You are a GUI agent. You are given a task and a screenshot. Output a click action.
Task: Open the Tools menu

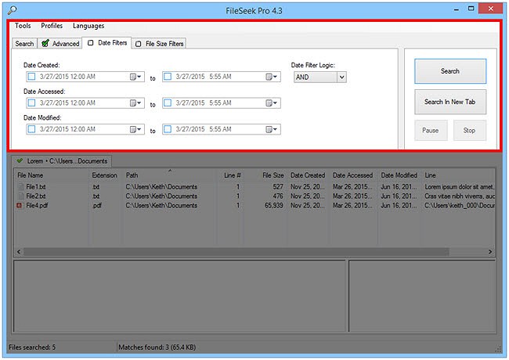pyautogui.click(x=23, y=26)
